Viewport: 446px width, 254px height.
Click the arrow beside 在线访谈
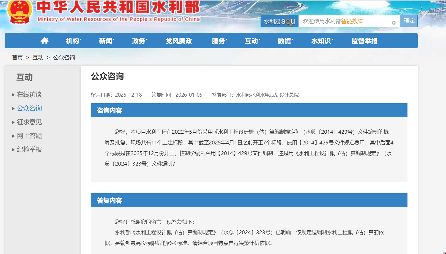pyautogui.click(x=13, y=95)
